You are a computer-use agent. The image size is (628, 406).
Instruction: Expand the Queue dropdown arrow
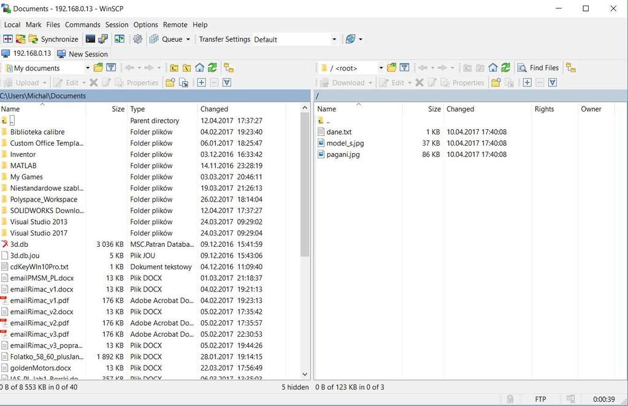coord(188,39)
